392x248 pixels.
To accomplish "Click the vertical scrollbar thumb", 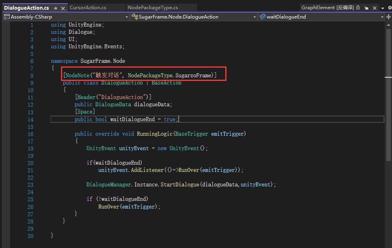I will click(x=388, y=95).
